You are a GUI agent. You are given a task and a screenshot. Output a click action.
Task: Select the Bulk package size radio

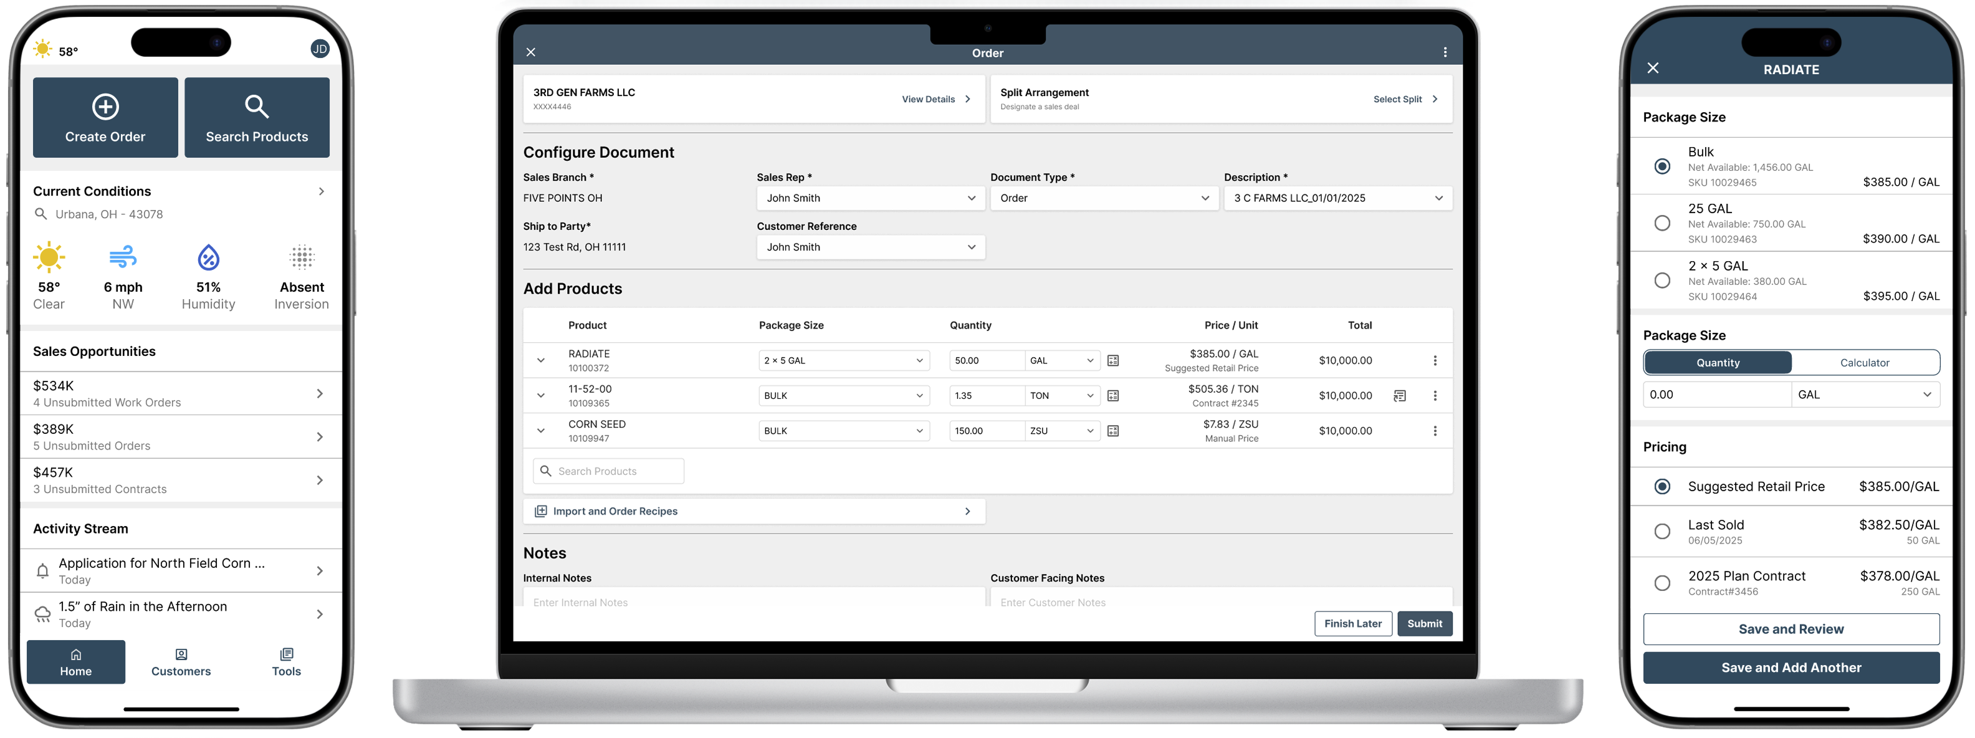point(1662,166)
